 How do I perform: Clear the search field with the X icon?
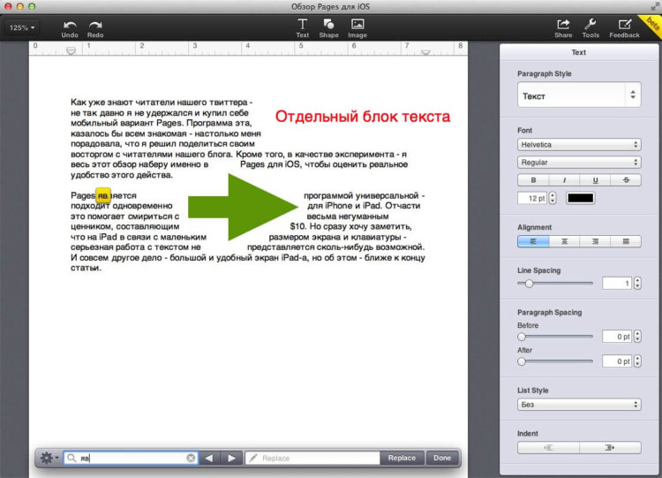[x=191, y=458]
